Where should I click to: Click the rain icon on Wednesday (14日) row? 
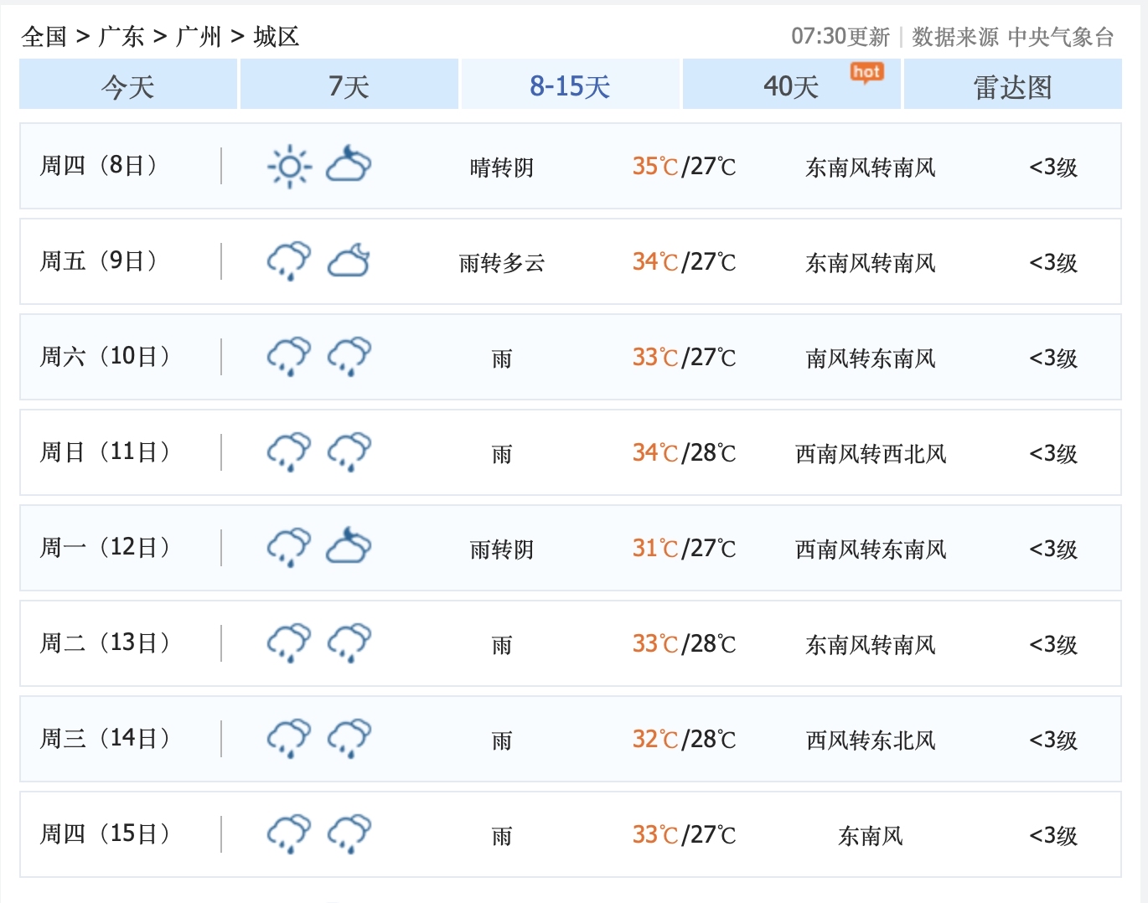(x=288, y=739)
